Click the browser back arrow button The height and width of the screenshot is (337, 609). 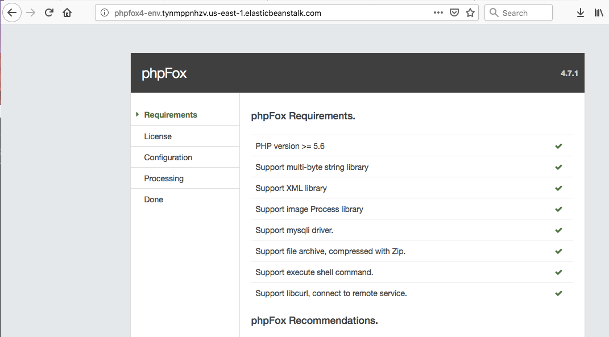point(12,13)
